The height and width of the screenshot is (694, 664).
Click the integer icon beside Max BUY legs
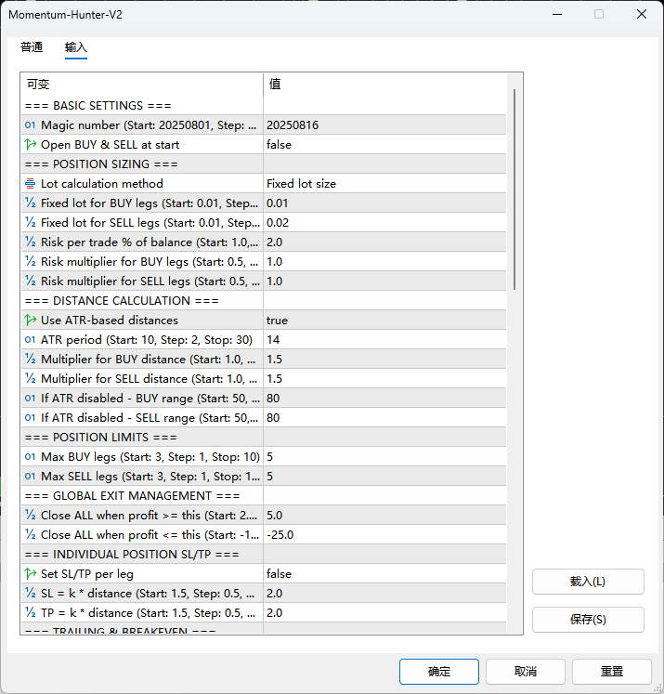(31, 457)
